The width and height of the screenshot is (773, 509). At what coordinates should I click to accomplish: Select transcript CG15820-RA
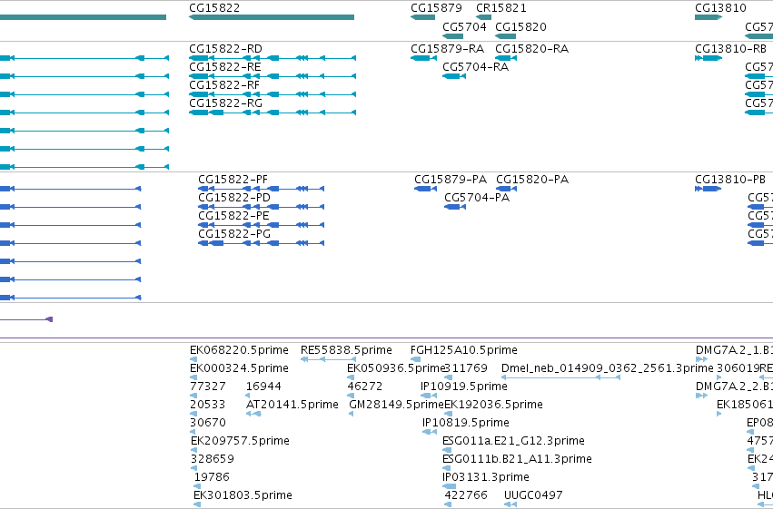pyautogui.click(x=532, y=49)
